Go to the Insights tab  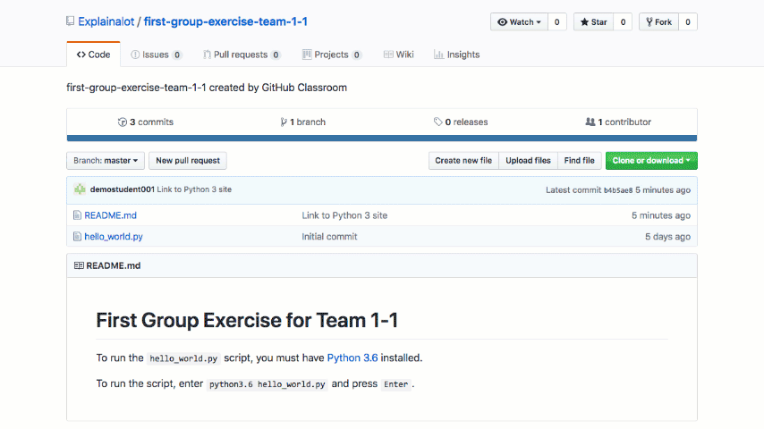coord(456,55)
